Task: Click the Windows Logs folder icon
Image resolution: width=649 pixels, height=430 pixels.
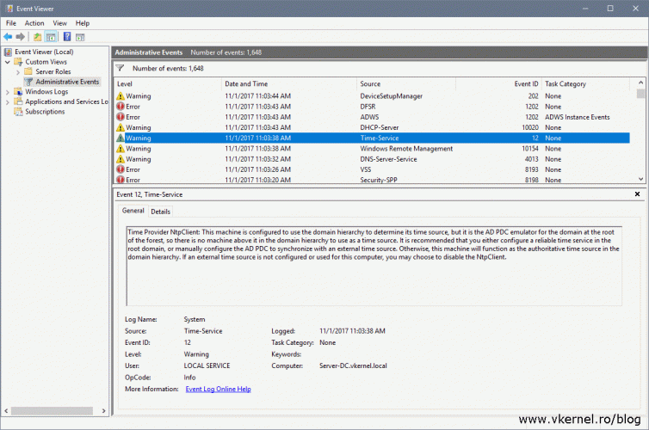Action: click(18, 91)
